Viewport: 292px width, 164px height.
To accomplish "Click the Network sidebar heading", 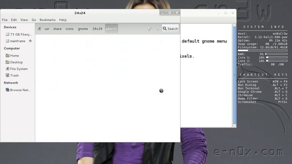I will [x=11, y=83].
